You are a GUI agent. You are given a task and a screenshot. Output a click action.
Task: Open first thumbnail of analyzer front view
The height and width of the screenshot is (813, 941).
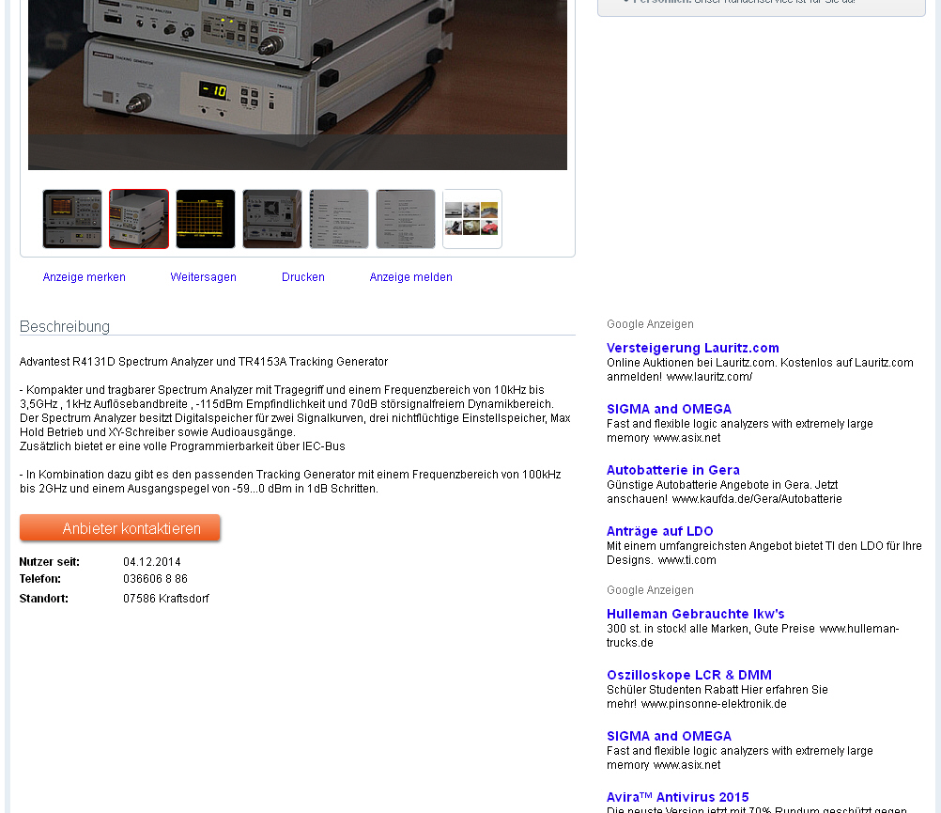(72, 219)
